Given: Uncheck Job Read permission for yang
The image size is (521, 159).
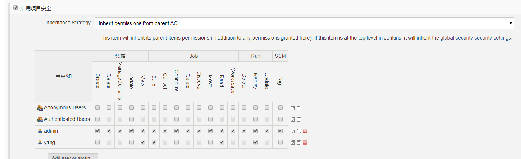Looking at the screenshot, I should tap(221, 142).
